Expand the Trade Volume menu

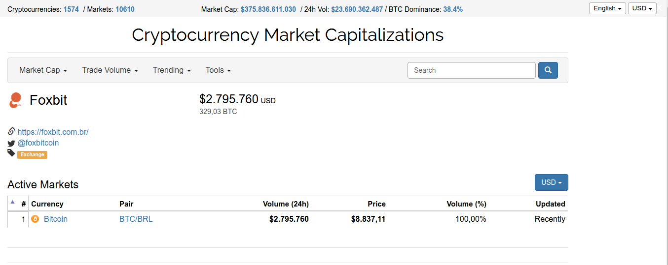coord(110,70)
